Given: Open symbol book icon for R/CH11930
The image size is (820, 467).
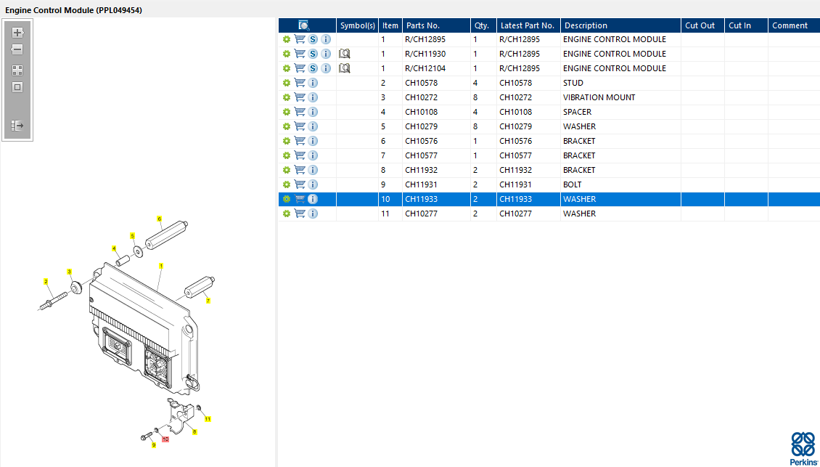Looking at the screenshot, I should (x=345, y=54).
